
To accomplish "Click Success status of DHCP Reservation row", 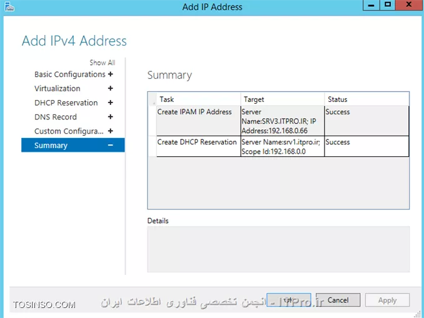I will point(366,146).
